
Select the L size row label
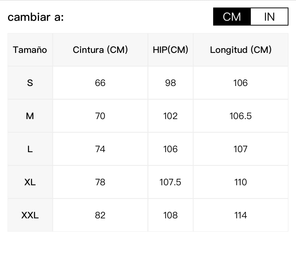point(30,149)
